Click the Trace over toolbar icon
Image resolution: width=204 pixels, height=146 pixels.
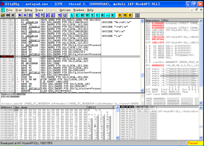point(52,15)
